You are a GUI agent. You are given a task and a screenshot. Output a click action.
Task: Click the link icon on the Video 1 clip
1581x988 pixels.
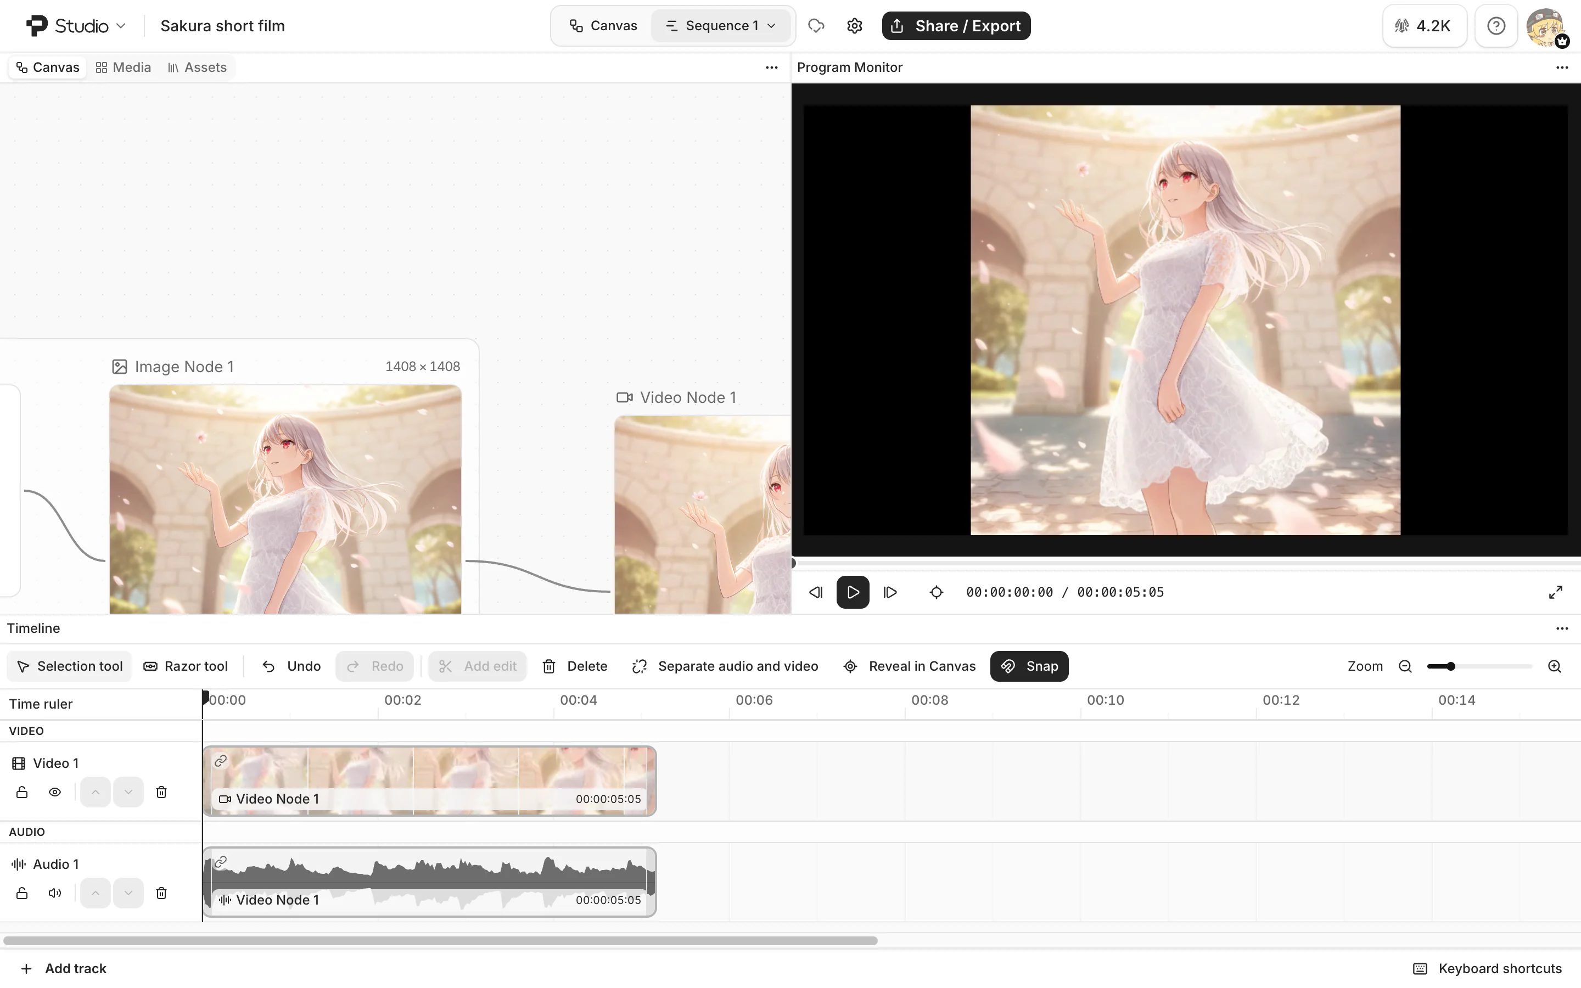[221, 761]
